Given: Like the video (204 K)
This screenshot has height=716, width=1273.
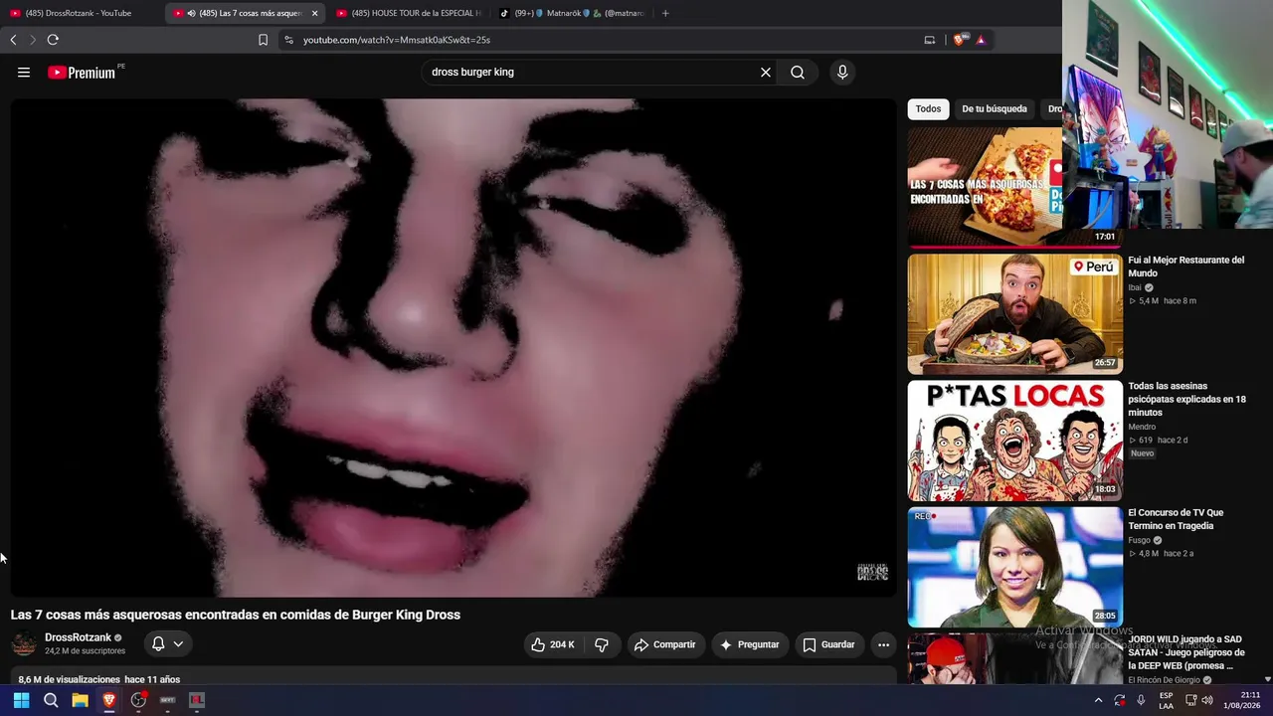Looking at the screenshot, I should 553,644.
